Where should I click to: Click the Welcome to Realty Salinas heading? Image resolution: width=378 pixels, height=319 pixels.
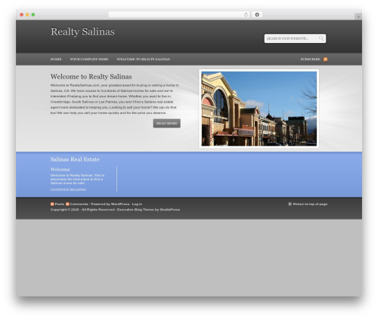click(91, 77)
